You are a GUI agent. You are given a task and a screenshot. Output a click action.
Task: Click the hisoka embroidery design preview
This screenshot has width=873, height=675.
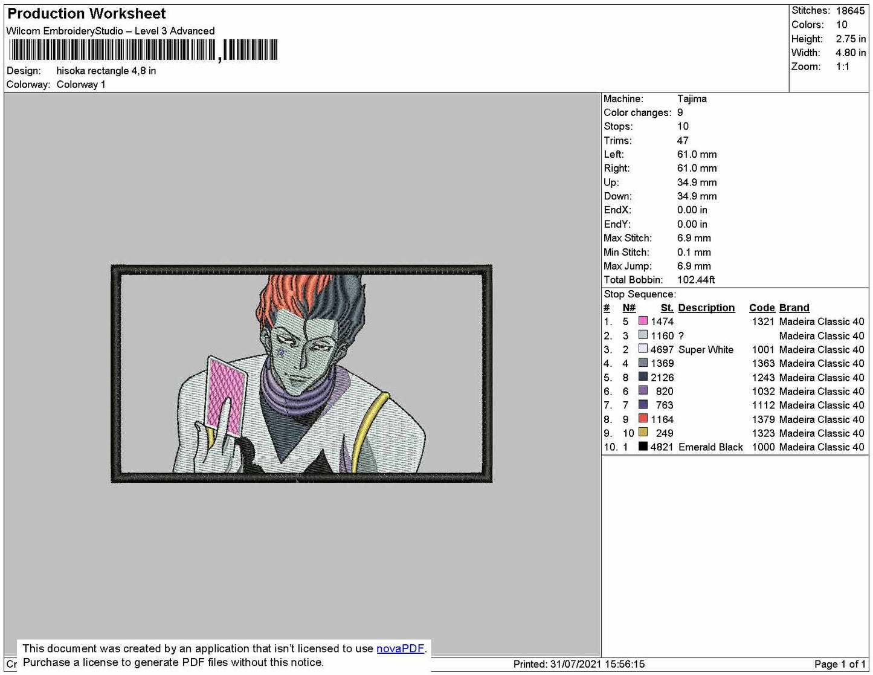301,373
